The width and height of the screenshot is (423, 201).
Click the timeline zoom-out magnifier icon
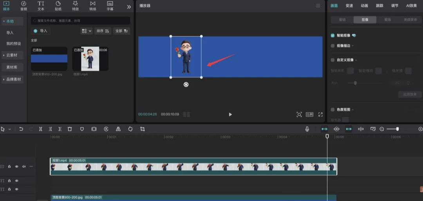382,129
